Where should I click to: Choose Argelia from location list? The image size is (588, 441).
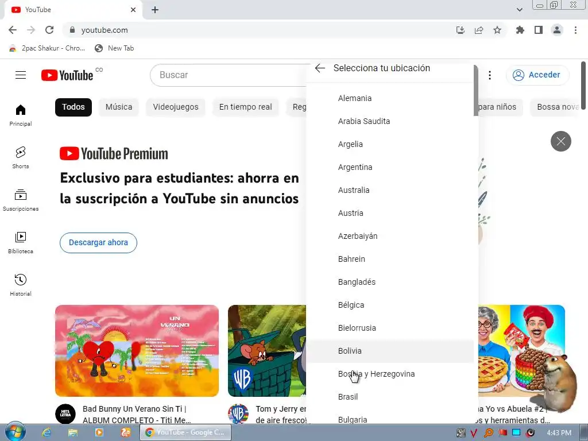[390, 144]
